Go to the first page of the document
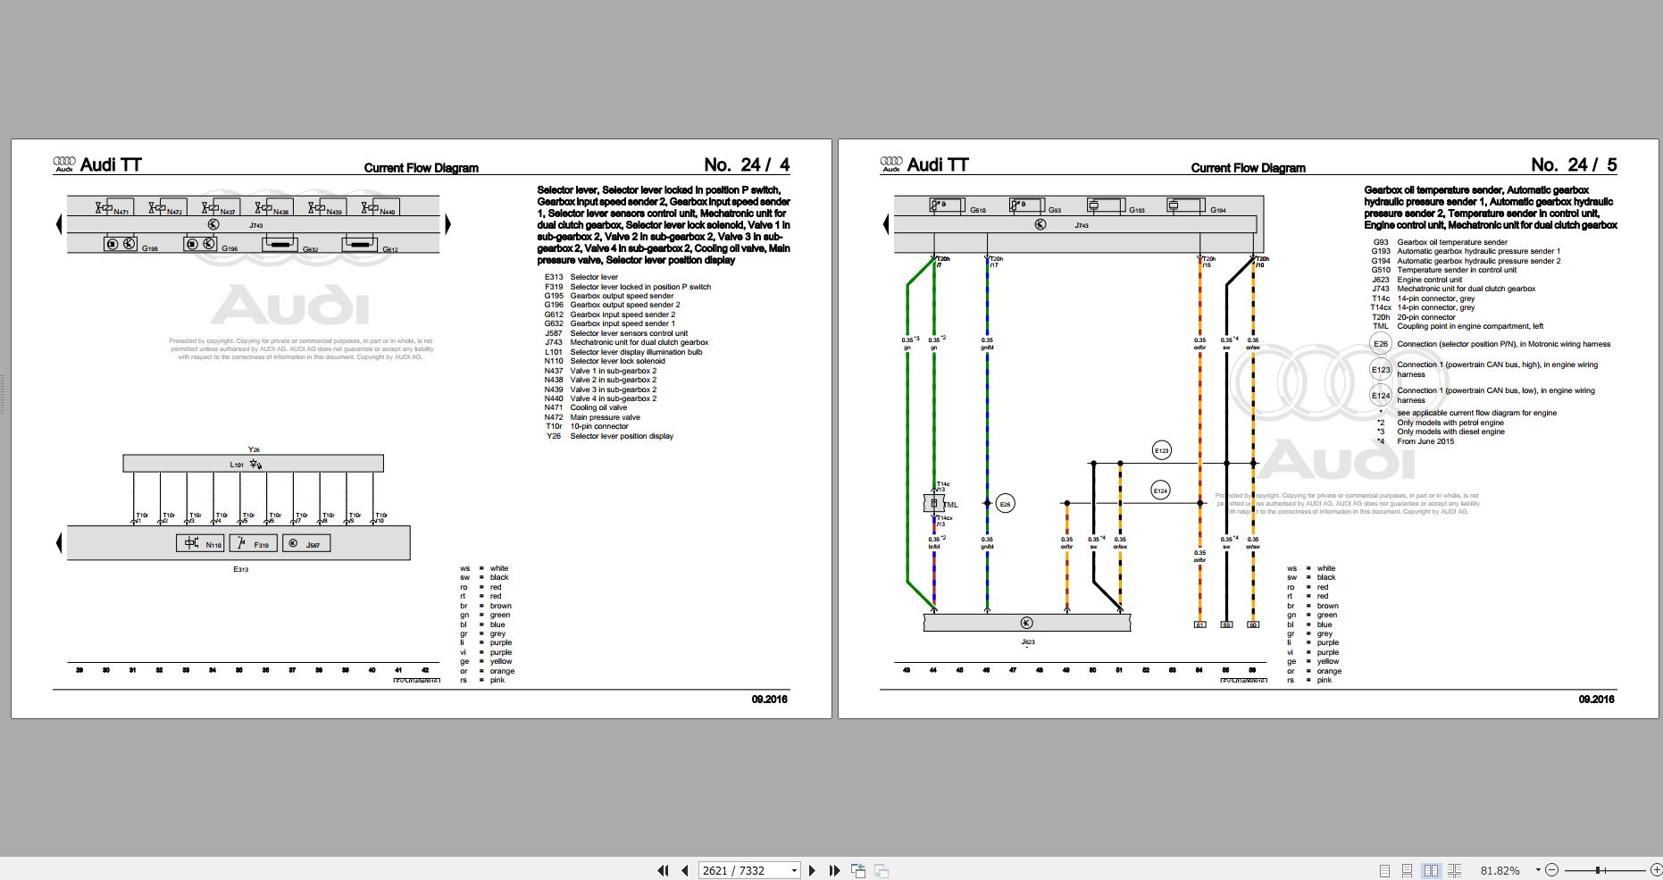The height and width of the screenshot is (880, 1663). 663,870
